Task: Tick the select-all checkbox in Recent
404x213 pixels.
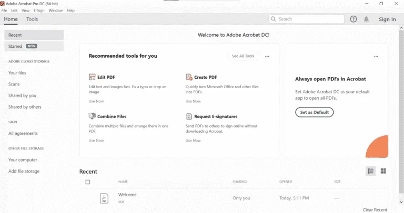Action: [x=88, y=182]
